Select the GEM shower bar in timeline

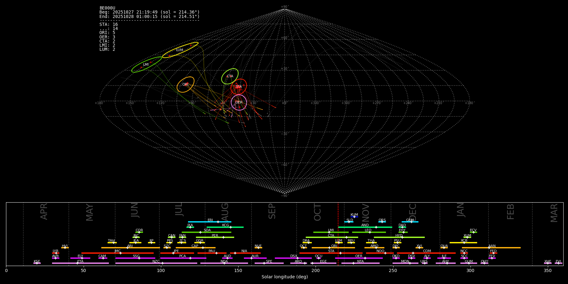click(410, 222)
